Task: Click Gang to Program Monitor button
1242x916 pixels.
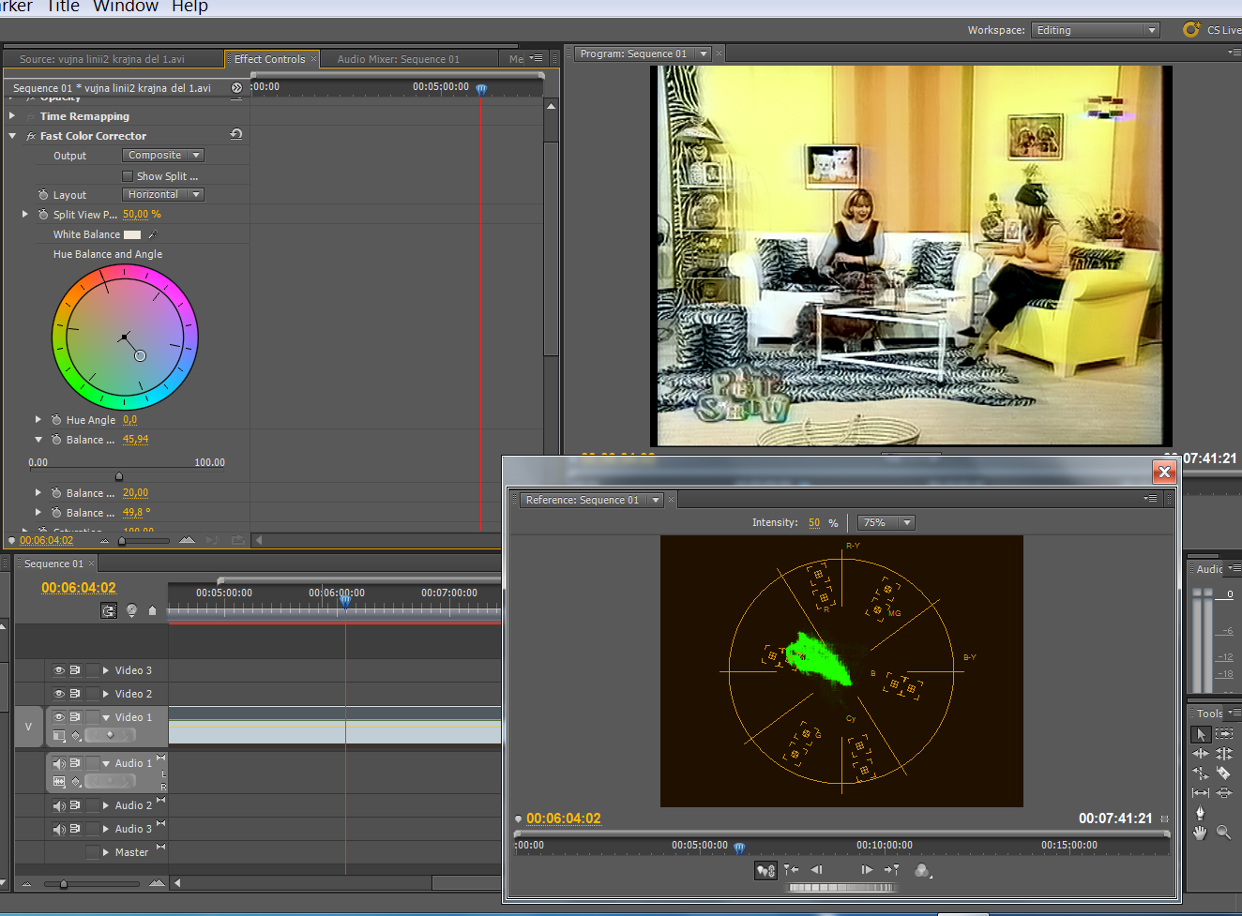Action: pos(765,870)
